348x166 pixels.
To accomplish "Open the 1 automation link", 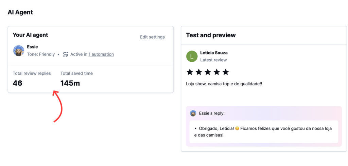I will (x=101, y=54).
